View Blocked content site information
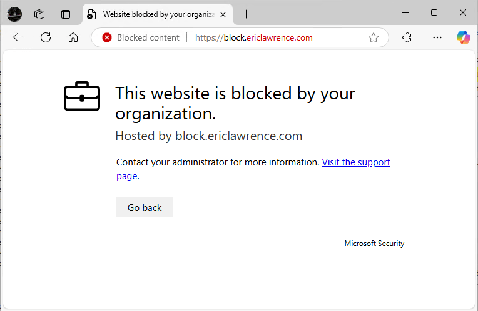Image resolution: width=478 pixels, height=311 pixels. (x=141, y=37)
